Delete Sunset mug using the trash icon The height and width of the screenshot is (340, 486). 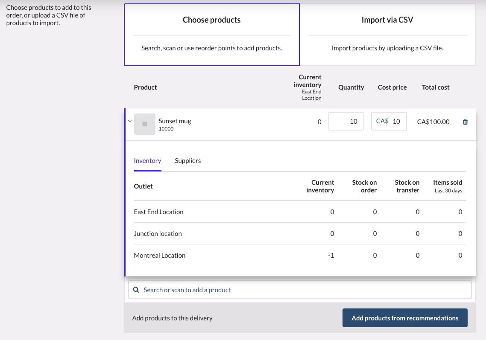click(x=465, y=122)
